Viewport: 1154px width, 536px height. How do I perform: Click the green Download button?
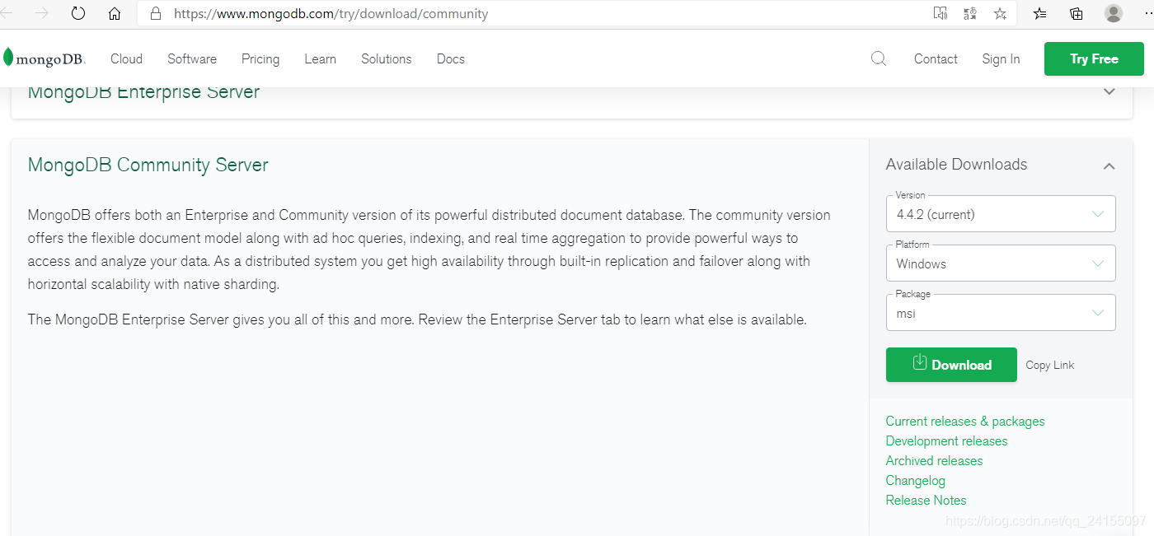point(951,365)
